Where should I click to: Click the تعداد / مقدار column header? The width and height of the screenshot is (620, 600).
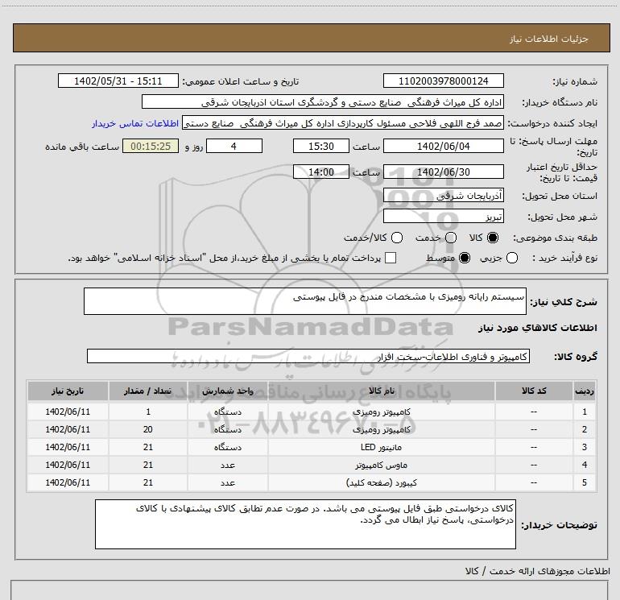(148, 391)
